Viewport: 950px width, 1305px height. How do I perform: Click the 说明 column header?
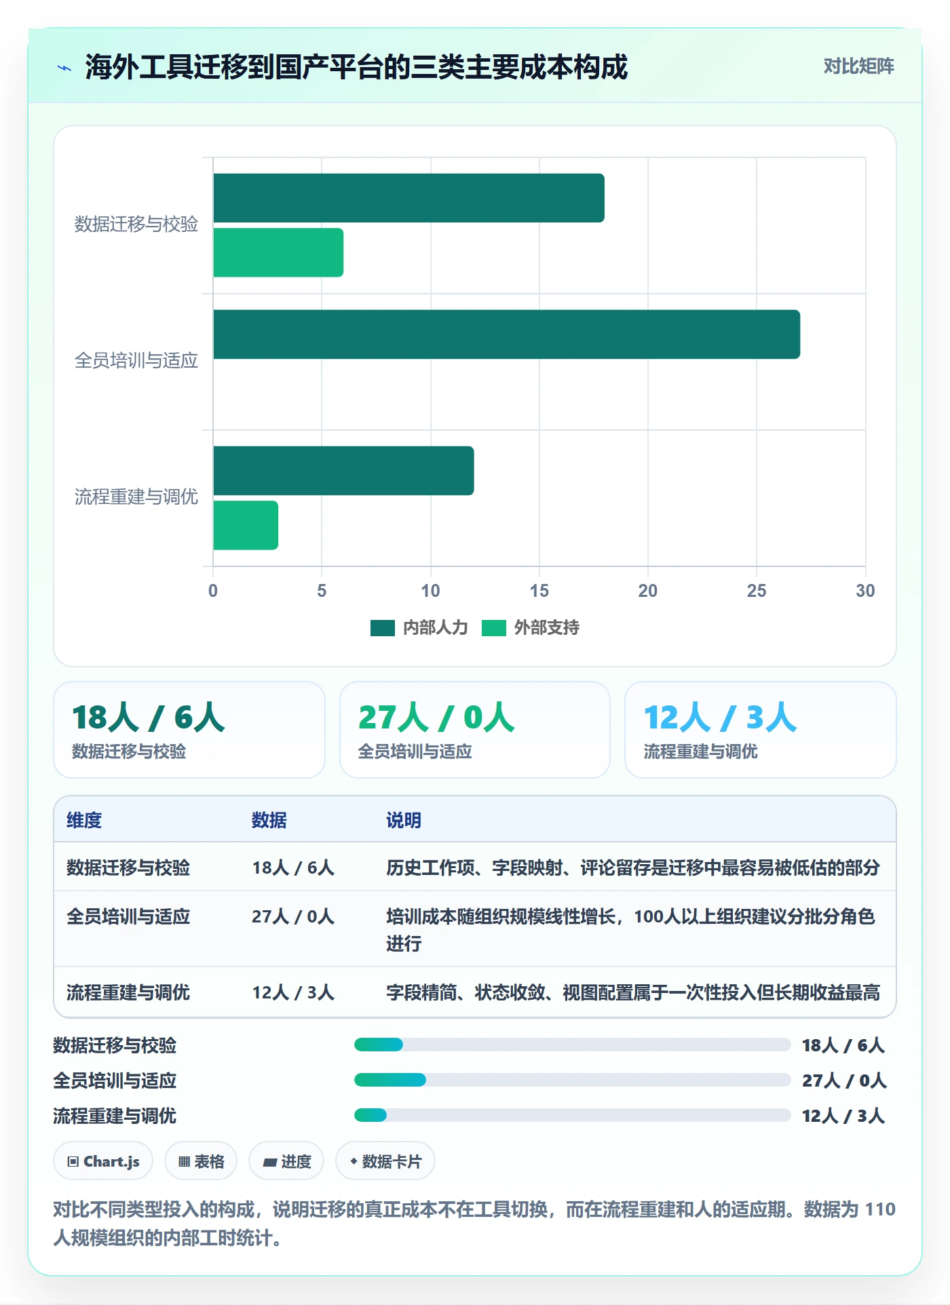click(404, 821)
